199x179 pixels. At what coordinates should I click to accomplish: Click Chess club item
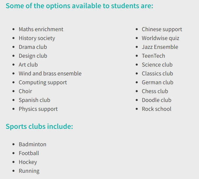pos(155,91)
